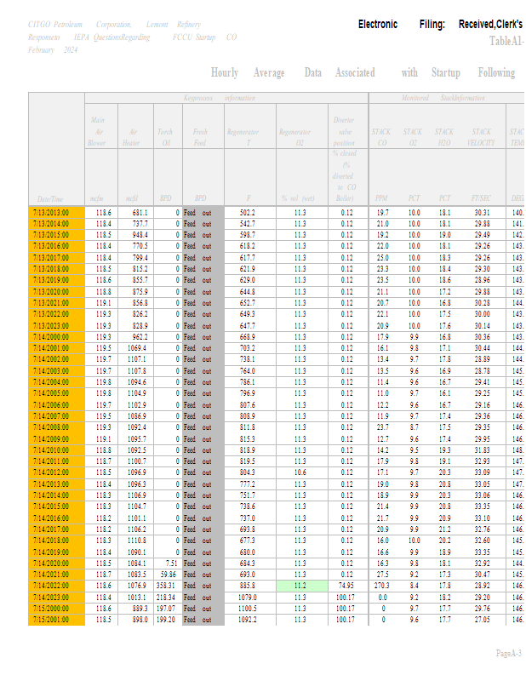Viewport: 526px width, 681px height.
Task: Click the Air Heater column header
Action: coord(133,137)
